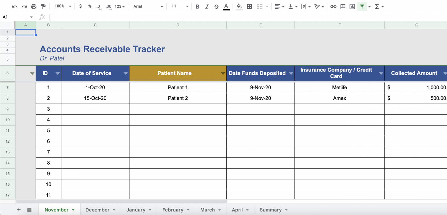447x215 pixels.
Task: Open the 123 number format dropdown
Action: tap(118, 6)
